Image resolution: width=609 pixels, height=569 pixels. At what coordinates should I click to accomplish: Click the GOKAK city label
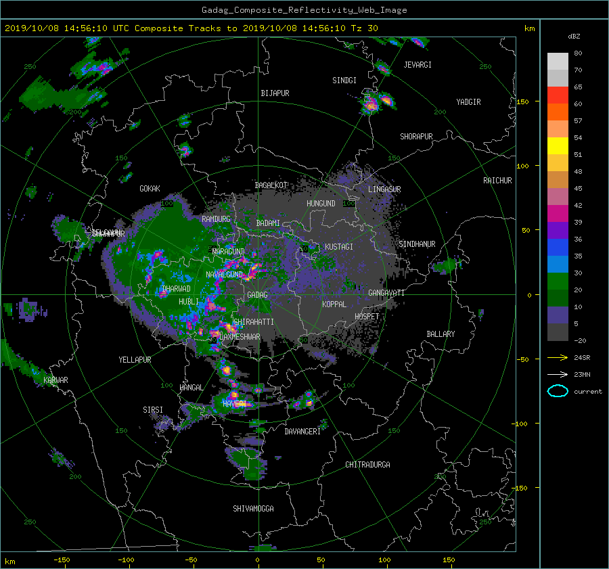pyautogui.click(x=150, y=189)
